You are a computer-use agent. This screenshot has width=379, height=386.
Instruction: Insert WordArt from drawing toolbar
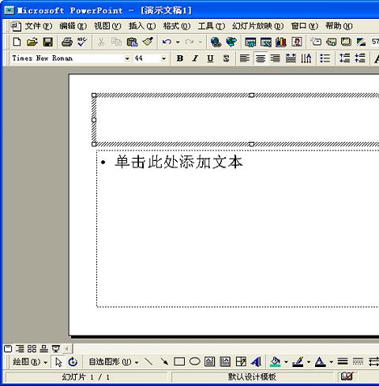[x=256, y=362]
